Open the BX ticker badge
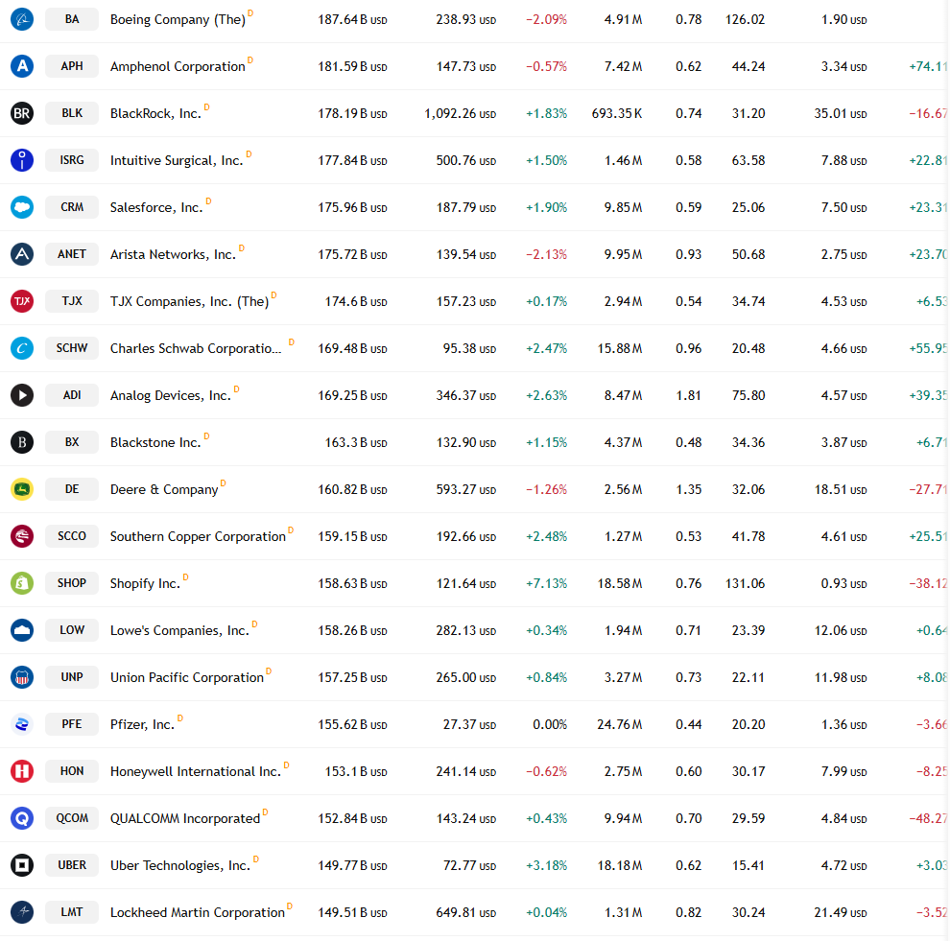950x941 pixels. click(72, 442)
